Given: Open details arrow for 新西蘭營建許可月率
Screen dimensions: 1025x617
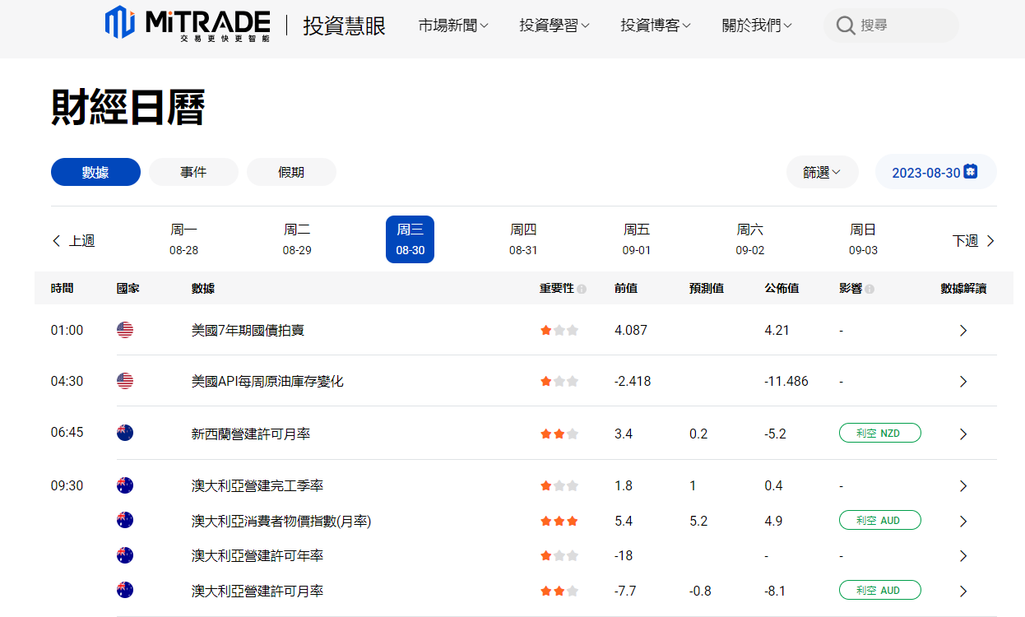Looking at the screenshot, I should click(963, 434).
